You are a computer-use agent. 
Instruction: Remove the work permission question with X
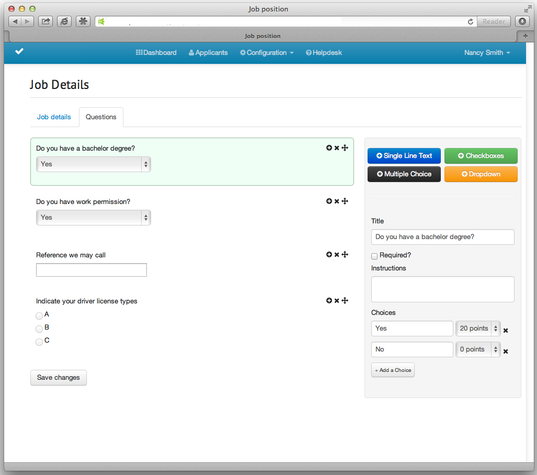(337, 201)
